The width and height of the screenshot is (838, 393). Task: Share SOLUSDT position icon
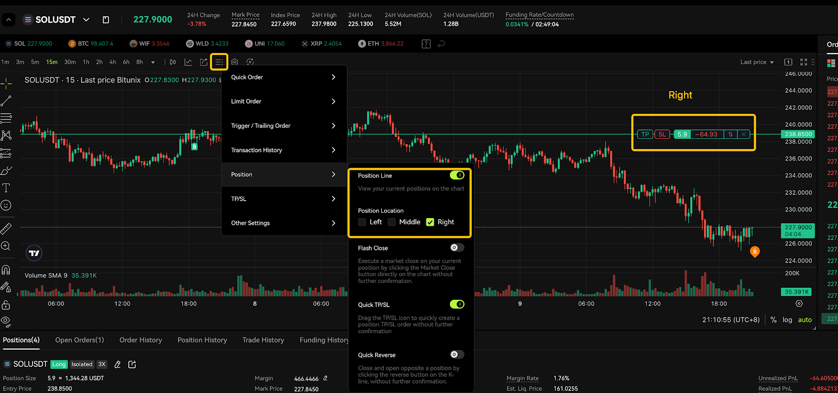(132, 364)
